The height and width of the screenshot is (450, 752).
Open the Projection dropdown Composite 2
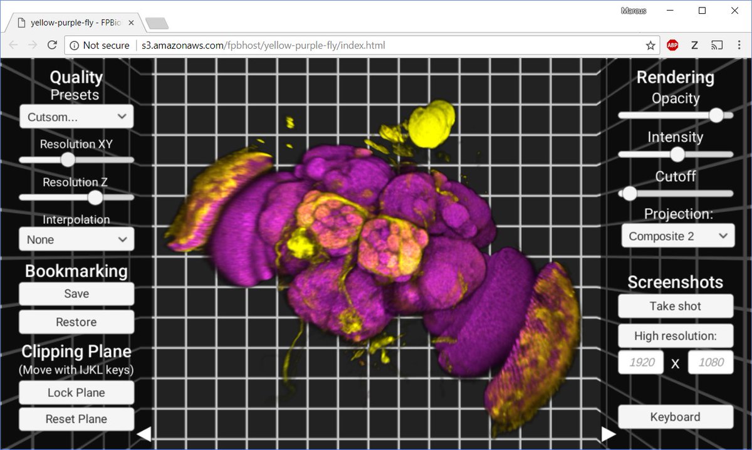[x=677, y=236]
